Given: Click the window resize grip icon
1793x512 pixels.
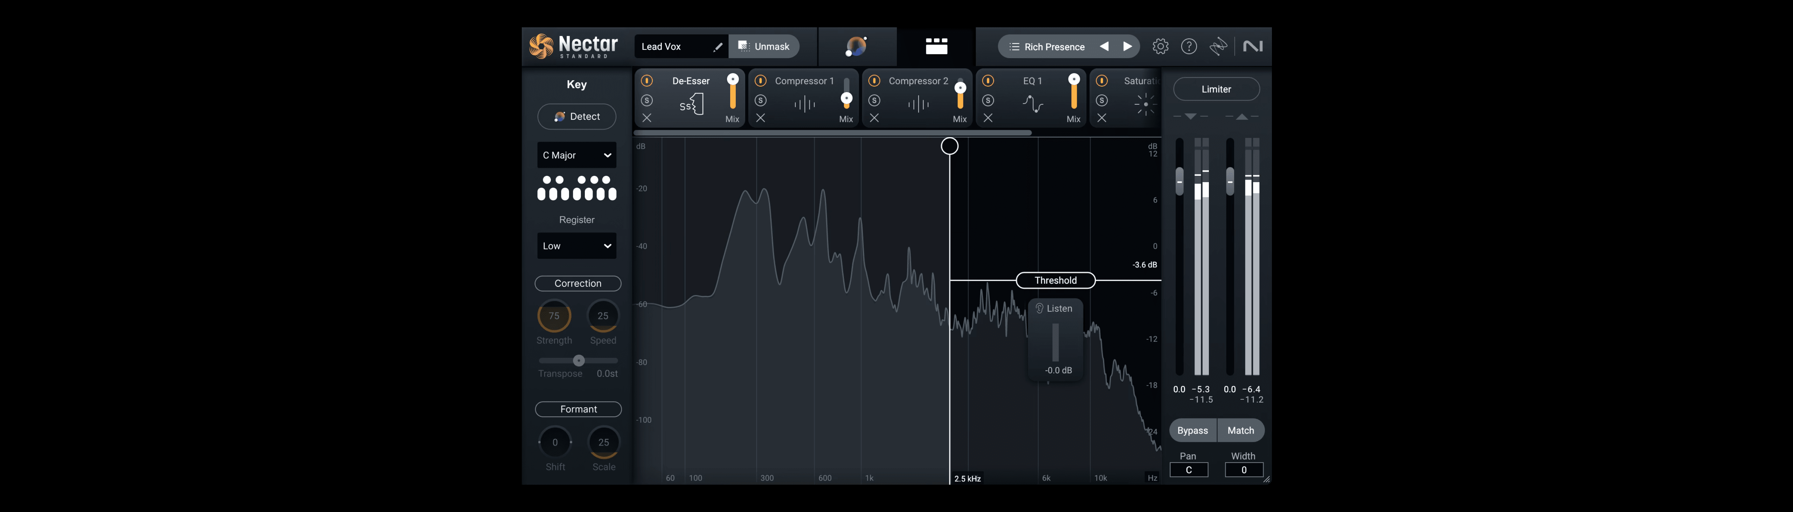Looking at the screenshot, I should 1267,479.
